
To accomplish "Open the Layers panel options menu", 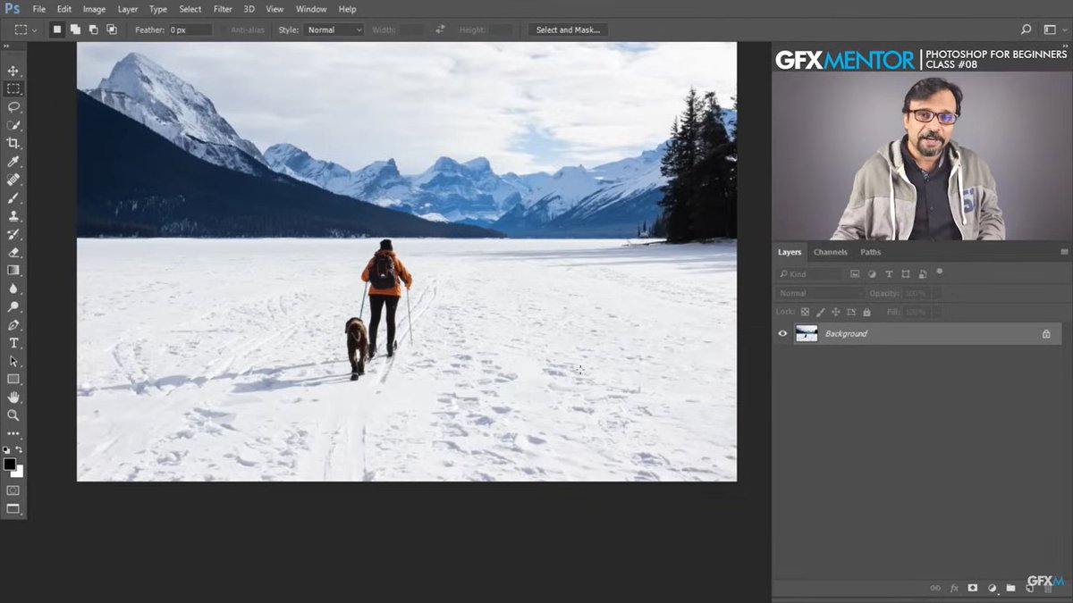I will 1064,252.
